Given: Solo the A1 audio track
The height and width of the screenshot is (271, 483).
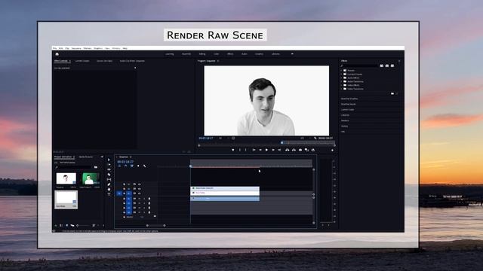Looking at the screenshot, I should click(x=144, y=199).
